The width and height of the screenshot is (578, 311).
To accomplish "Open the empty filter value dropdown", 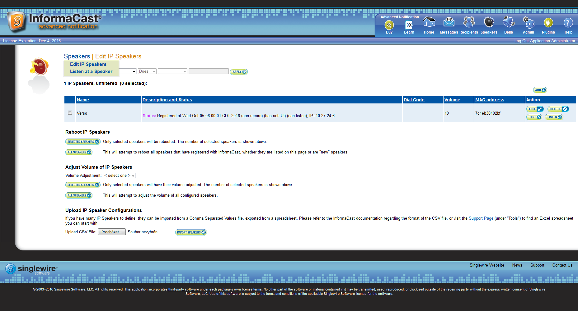I will click(172, 71).
